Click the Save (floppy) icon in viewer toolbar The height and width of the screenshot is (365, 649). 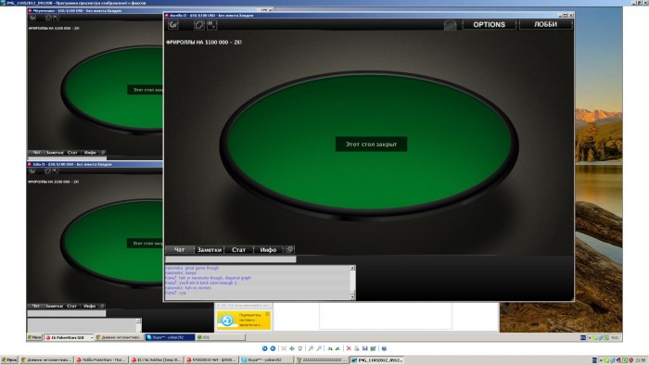pyautogui.click(x=365, y=348)
